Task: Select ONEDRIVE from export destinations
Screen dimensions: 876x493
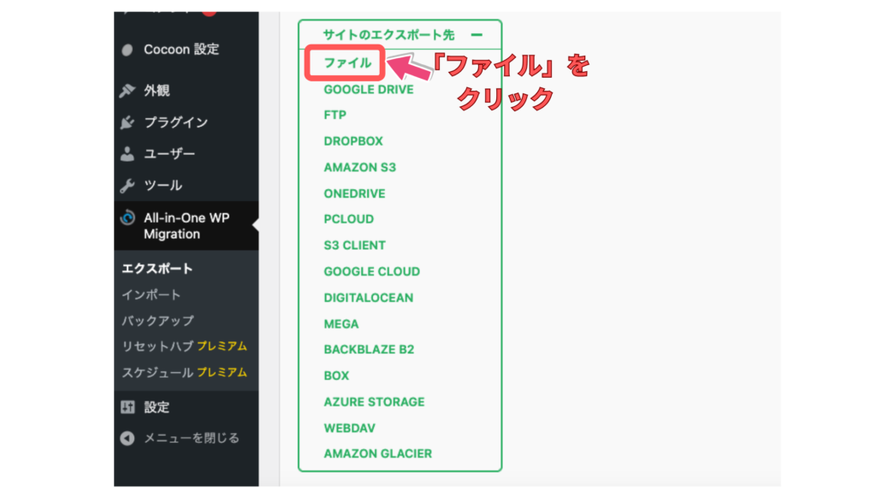Action: 354,193
